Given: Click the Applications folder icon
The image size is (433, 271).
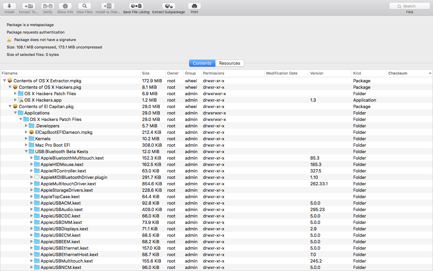Looking at the screenshot, I should pyautogui.click(x=21, y=113).
